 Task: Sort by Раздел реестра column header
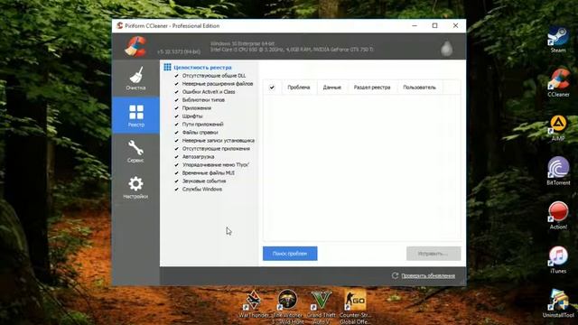(372, 88)
